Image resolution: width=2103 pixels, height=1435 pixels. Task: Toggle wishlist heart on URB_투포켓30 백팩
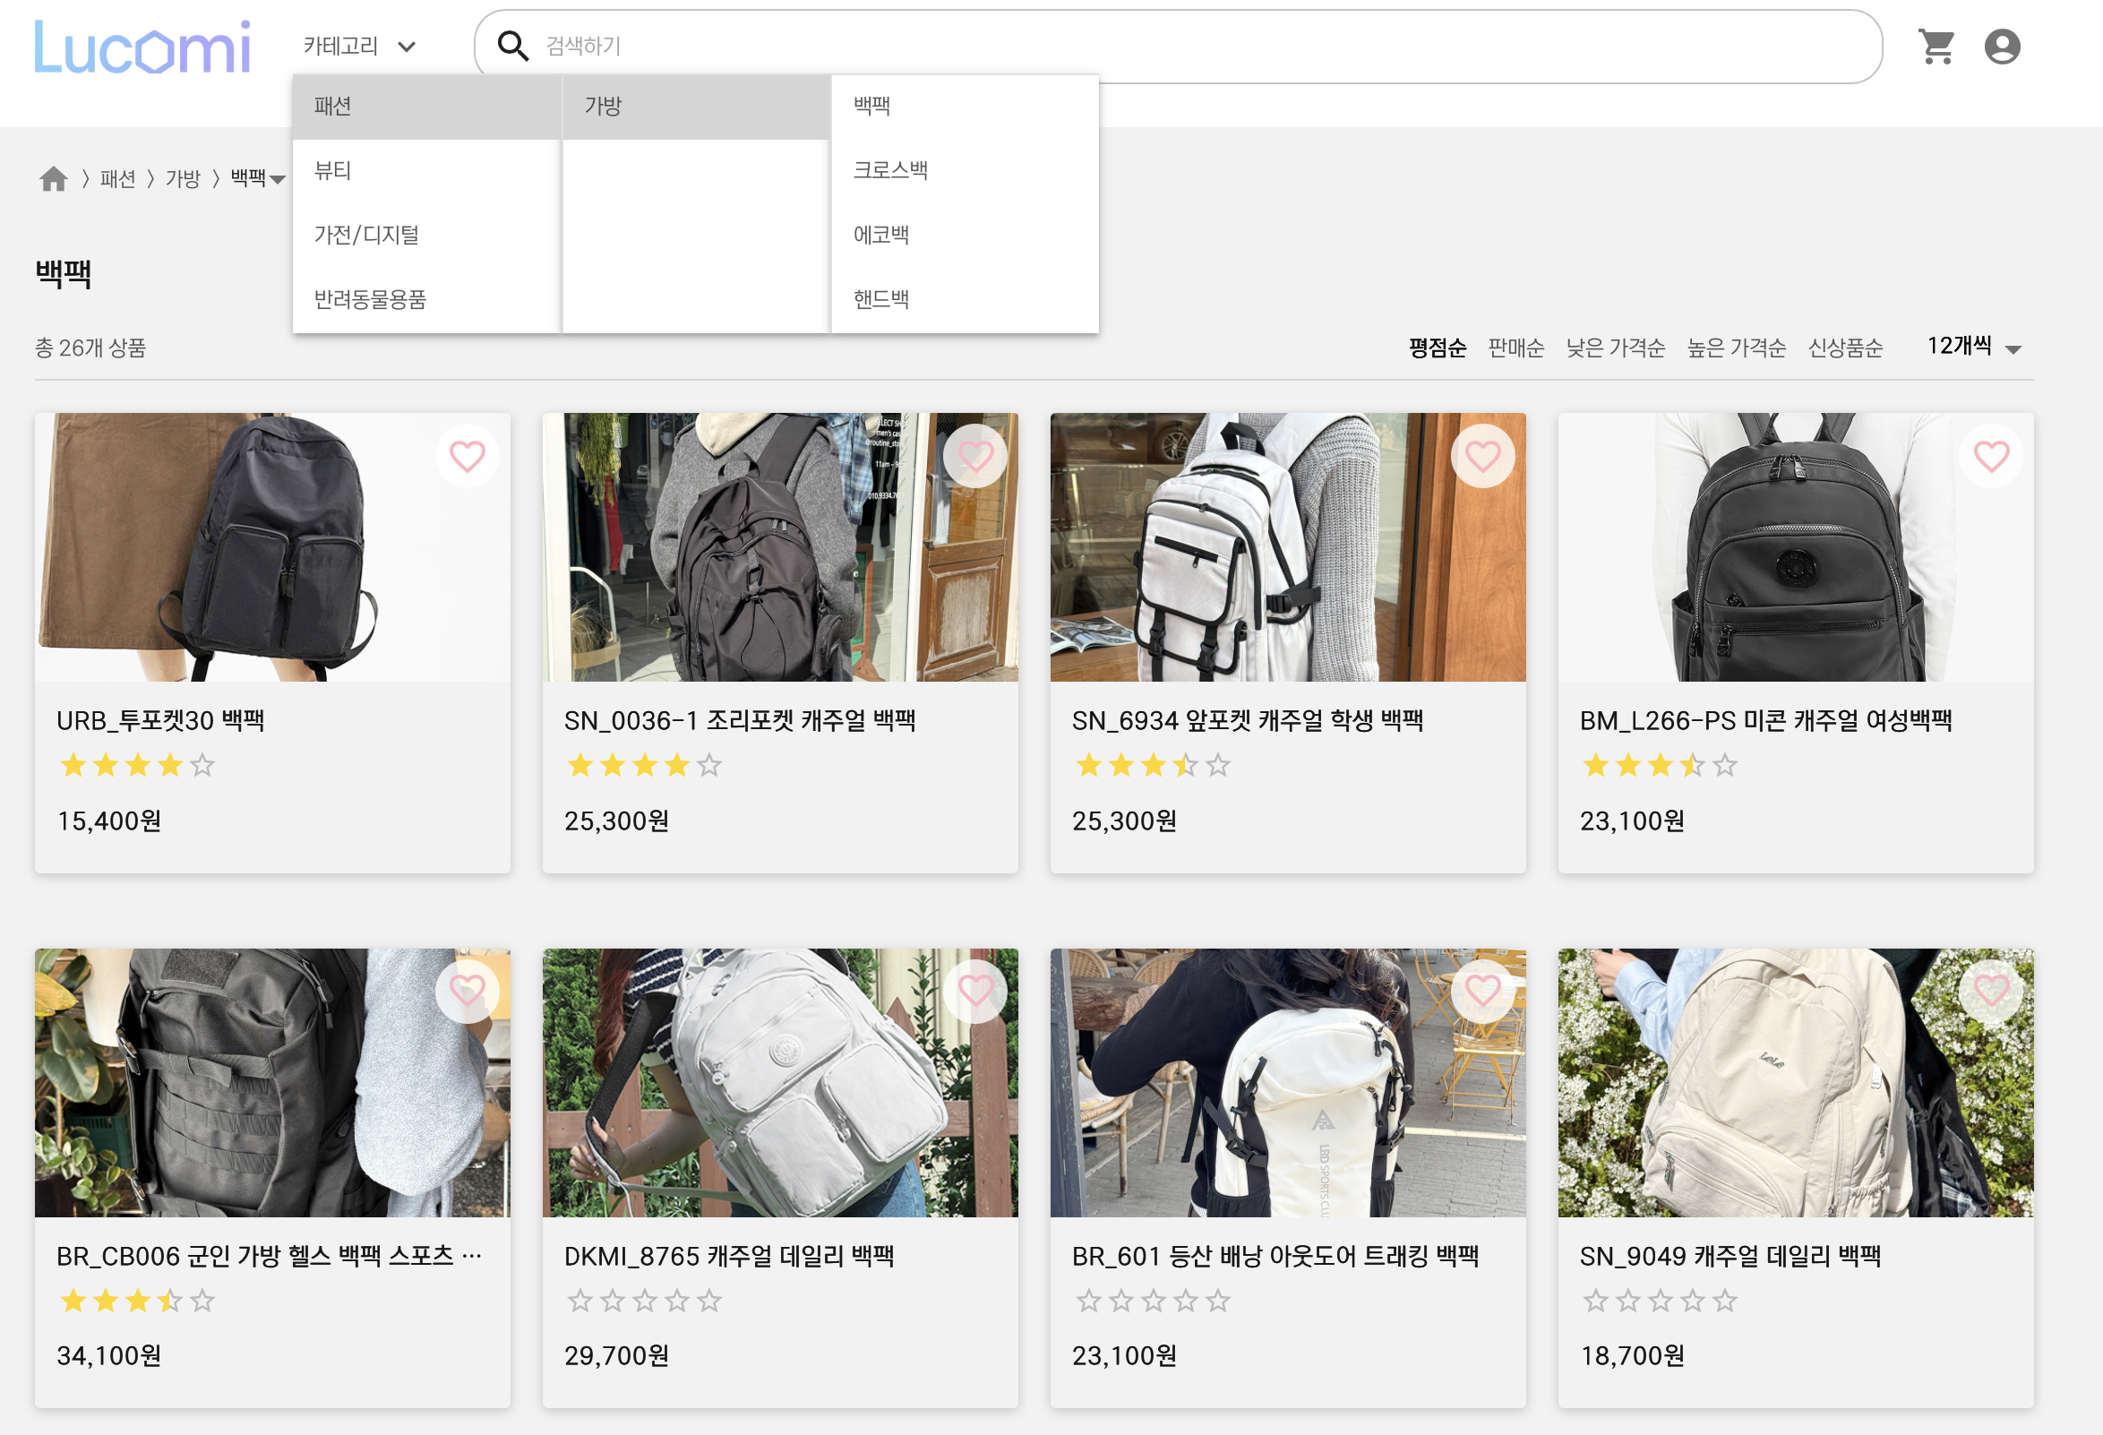tap(467, 456)
